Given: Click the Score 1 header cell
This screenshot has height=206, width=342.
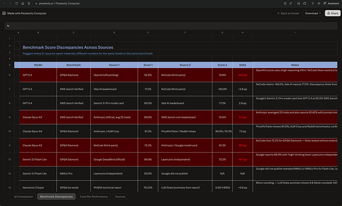Looking at the screenshot, I should click(148, 65).
